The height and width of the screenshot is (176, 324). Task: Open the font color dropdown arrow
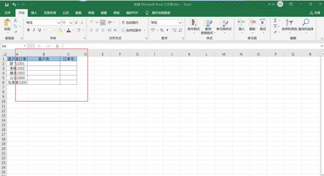pyautogui.click(x=73, y=30)
